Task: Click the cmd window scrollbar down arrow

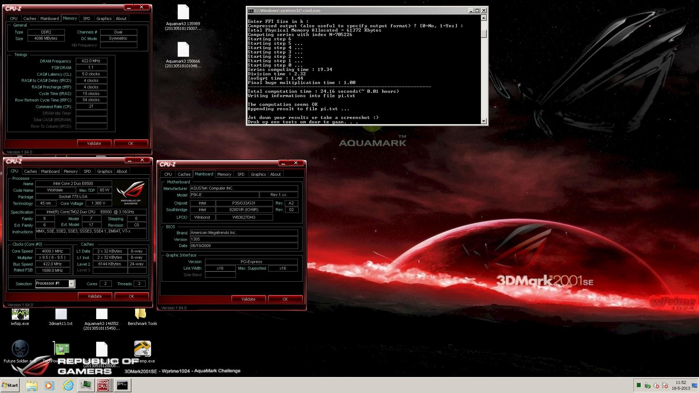Action: point(483,121)
